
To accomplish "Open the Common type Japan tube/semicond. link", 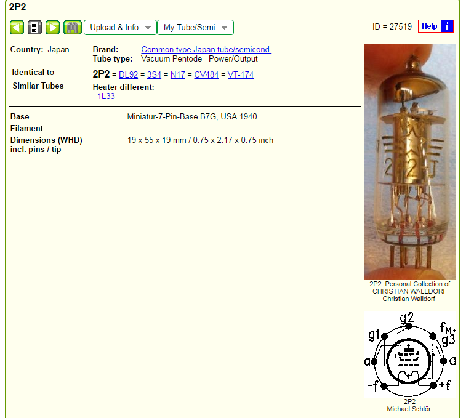I will pos(206,49).
